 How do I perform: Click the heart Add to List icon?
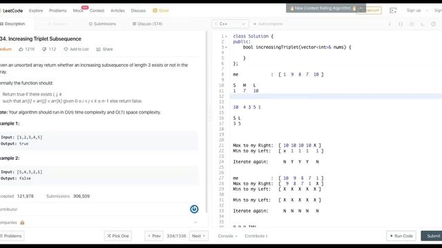click(66, 49)
